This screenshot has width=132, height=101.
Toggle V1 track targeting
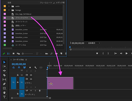click(22, 83)
